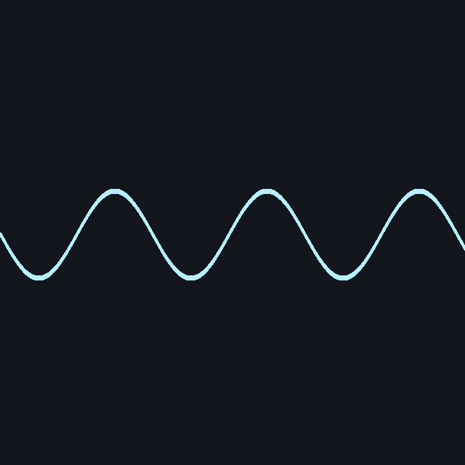Click the middle trough of the waveform
The height and width of the screenshot is (465, 465).
[x=190, y=278]
